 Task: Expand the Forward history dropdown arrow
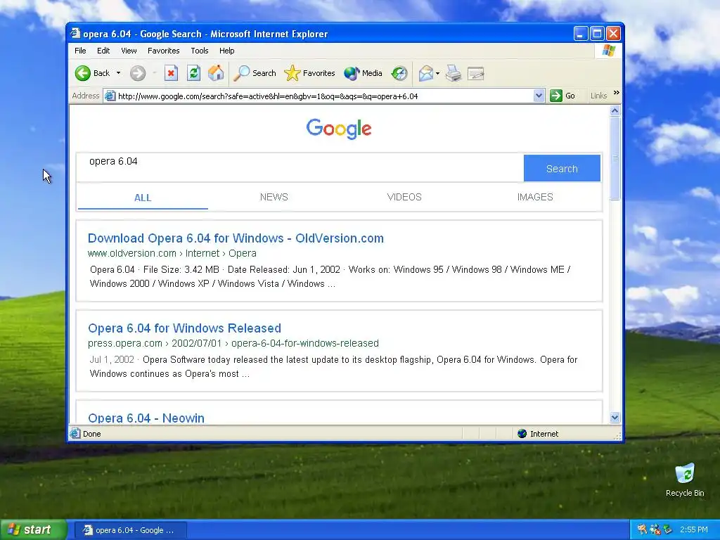pos(155,73)
